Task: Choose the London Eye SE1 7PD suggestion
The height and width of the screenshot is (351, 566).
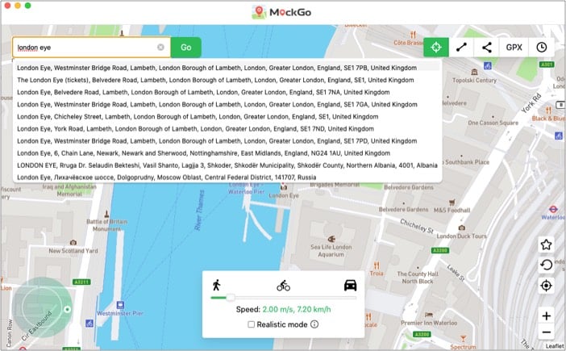Action: tap(227, 141)
